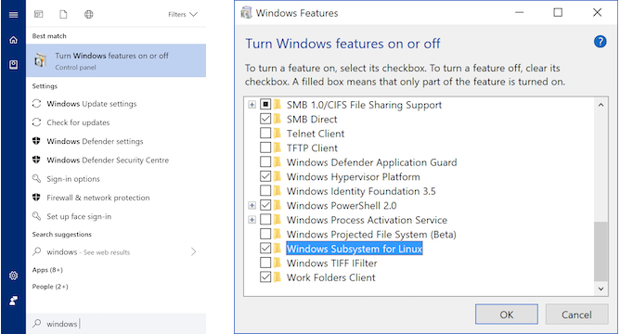620x334 pixels.
Task: Click the refresh icon beside Windows Update settings
Action: 37,104
